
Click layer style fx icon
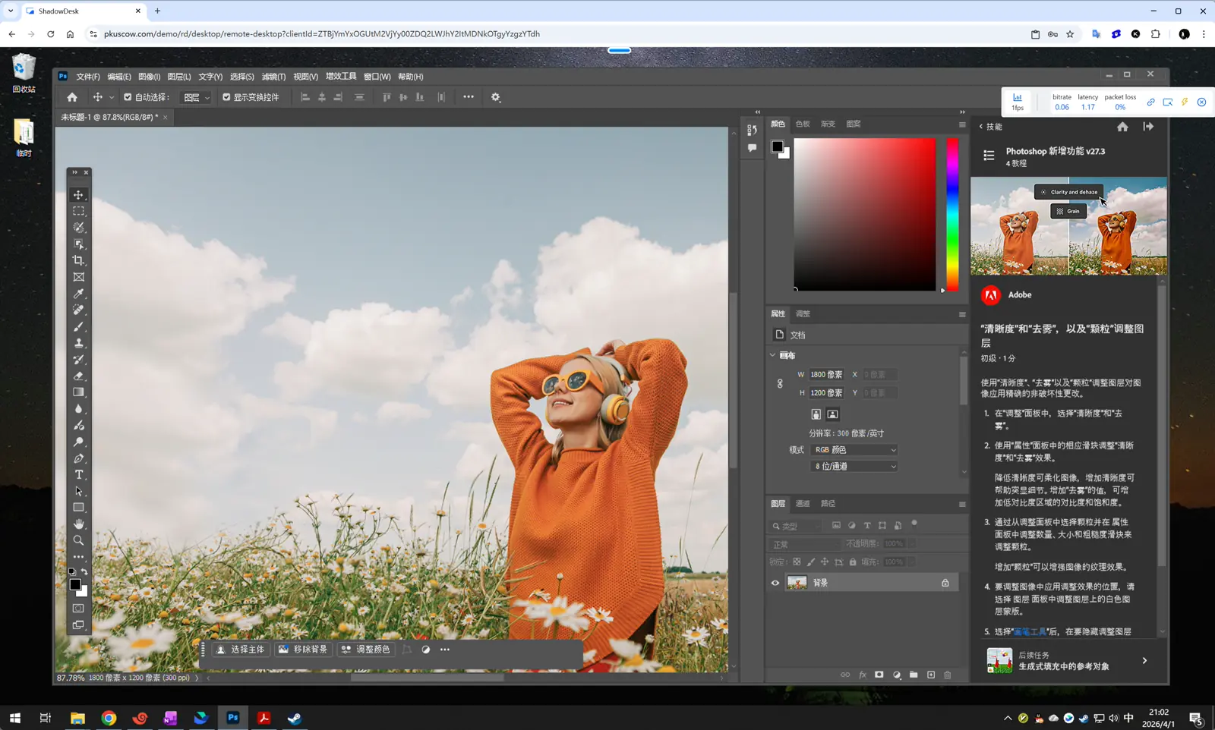[863, 675]
